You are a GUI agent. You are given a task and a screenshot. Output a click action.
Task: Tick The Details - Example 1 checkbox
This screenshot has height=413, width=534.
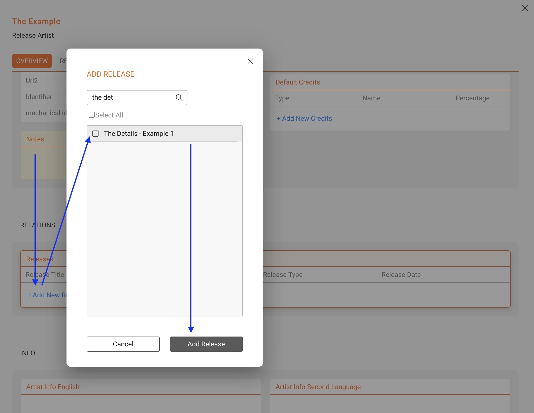tap(95, 134)
